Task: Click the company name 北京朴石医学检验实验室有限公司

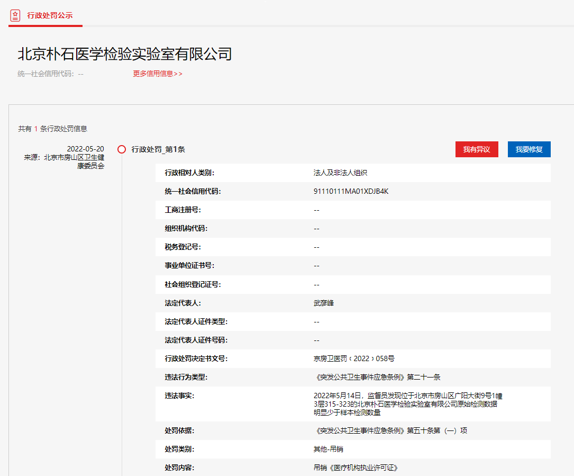Action: pyautogui.click(x=125, y=54)
